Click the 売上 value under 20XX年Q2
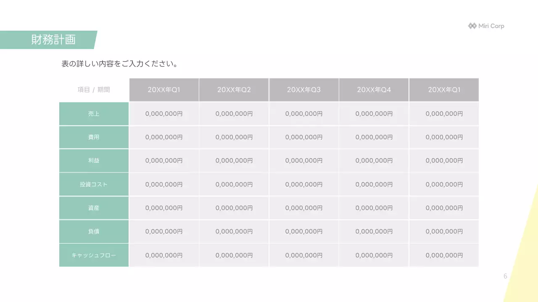Screen dimensions: 538x302 point(234,114)
